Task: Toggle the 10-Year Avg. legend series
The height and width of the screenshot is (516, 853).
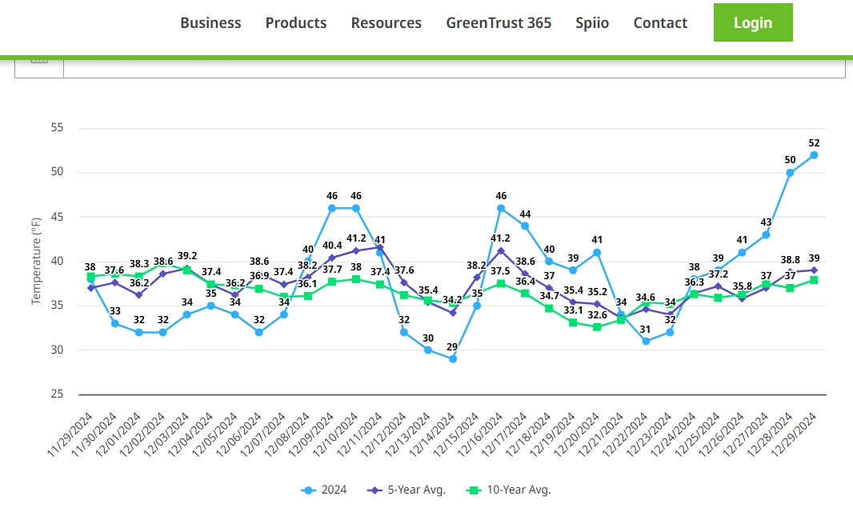Action: point(509,490)
